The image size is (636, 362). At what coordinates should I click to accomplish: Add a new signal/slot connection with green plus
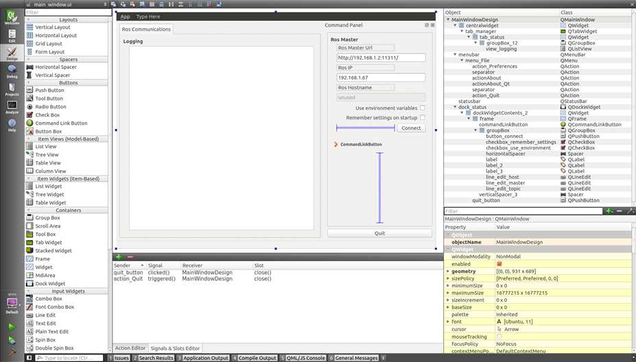coord(119,257)
